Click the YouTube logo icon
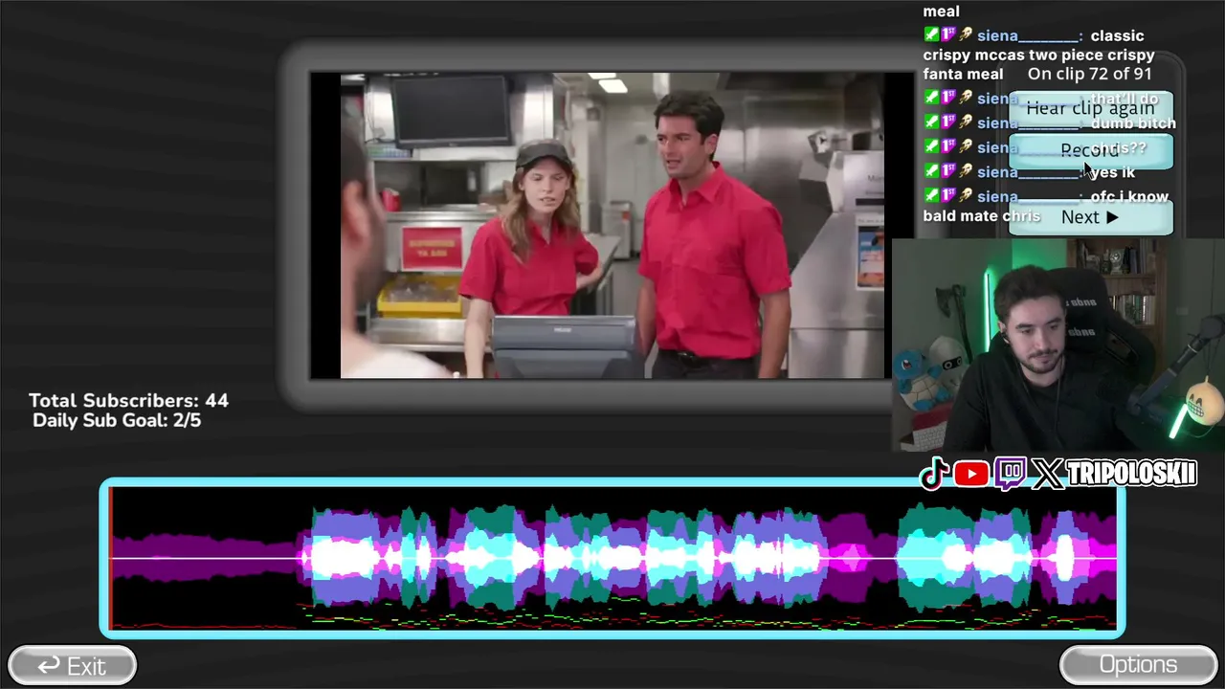 point(971,474)
